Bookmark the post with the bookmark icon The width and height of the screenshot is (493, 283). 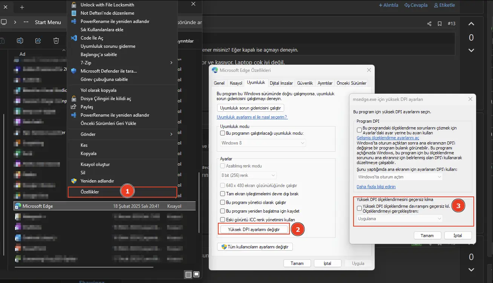(x=439, y=24)
